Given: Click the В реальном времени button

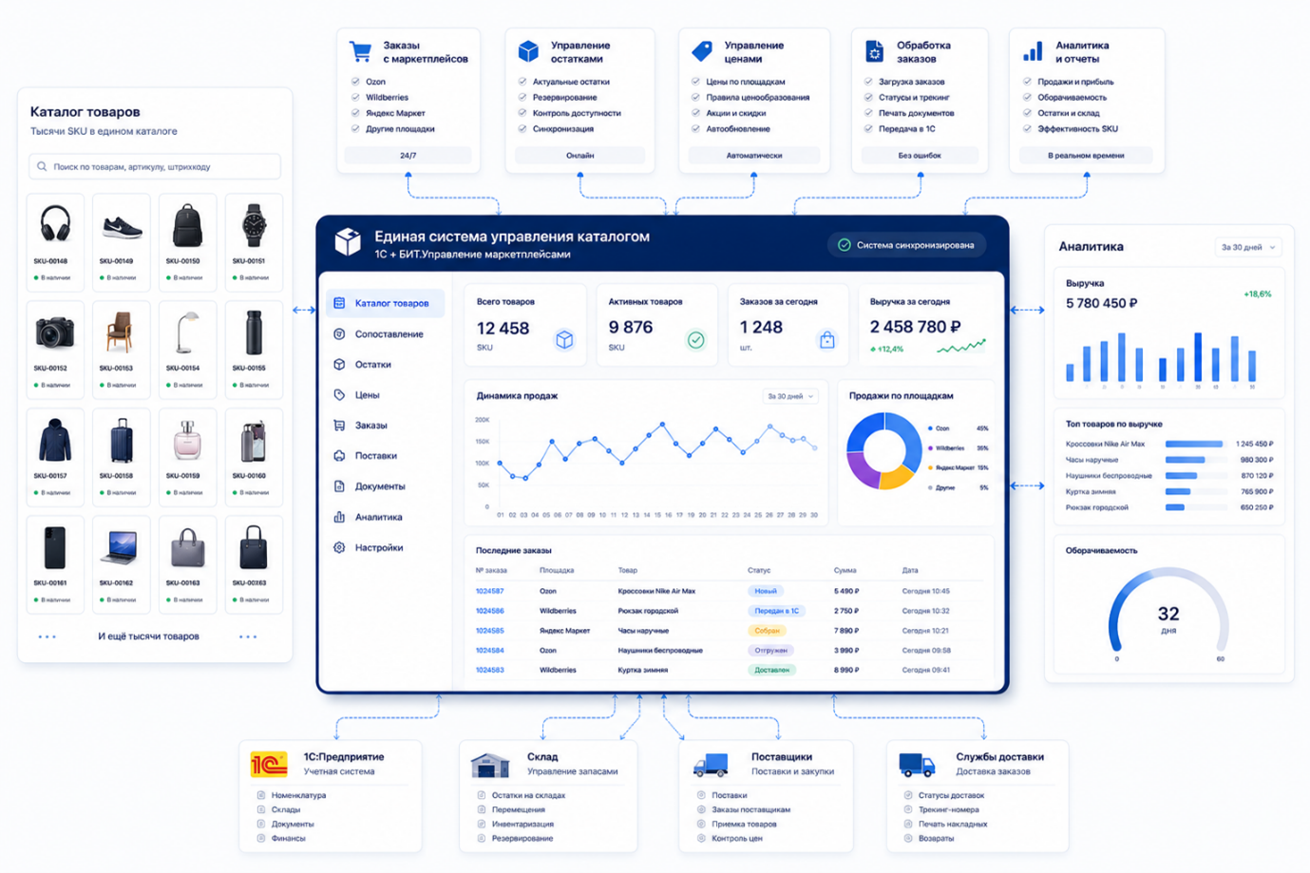Looking at the screenshot, I should (1086, 155).
